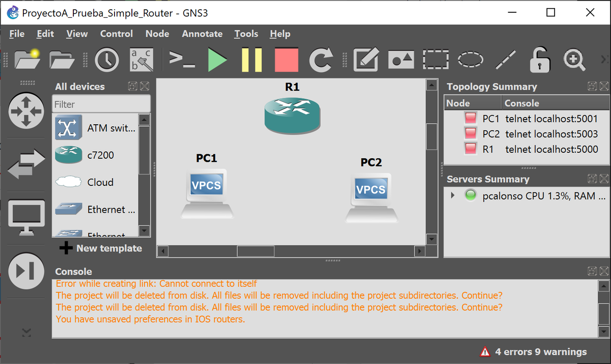Create a new blank project
611x364 pixels.
(27, 60)
